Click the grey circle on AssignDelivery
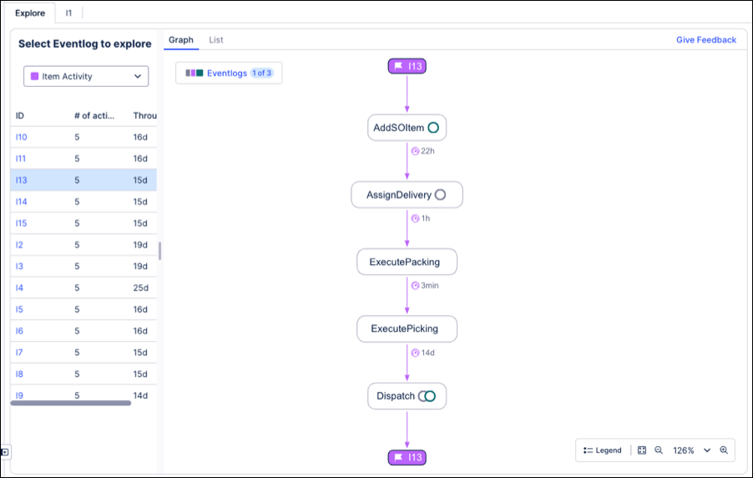This screenshot has height=478, width=753. point(440,195)
